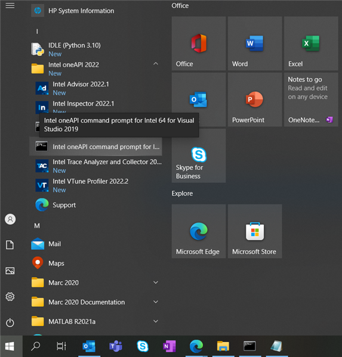Image resolution: width=342 pixels, height=357 pixels.
Task: Jump to letter I section header
Action: pyautogui.click(x=37, y=32)
